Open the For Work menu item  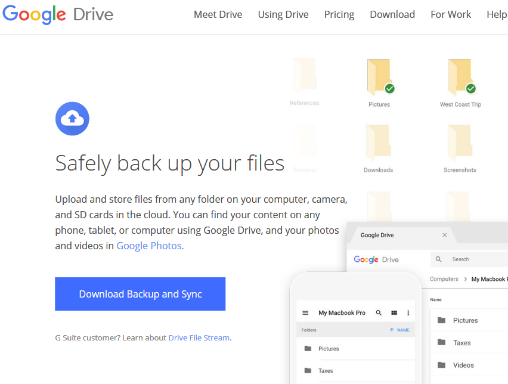(x=451, y=14)
